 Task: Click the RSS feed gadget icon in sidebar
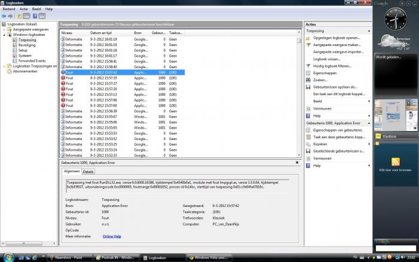coord(395,162)
